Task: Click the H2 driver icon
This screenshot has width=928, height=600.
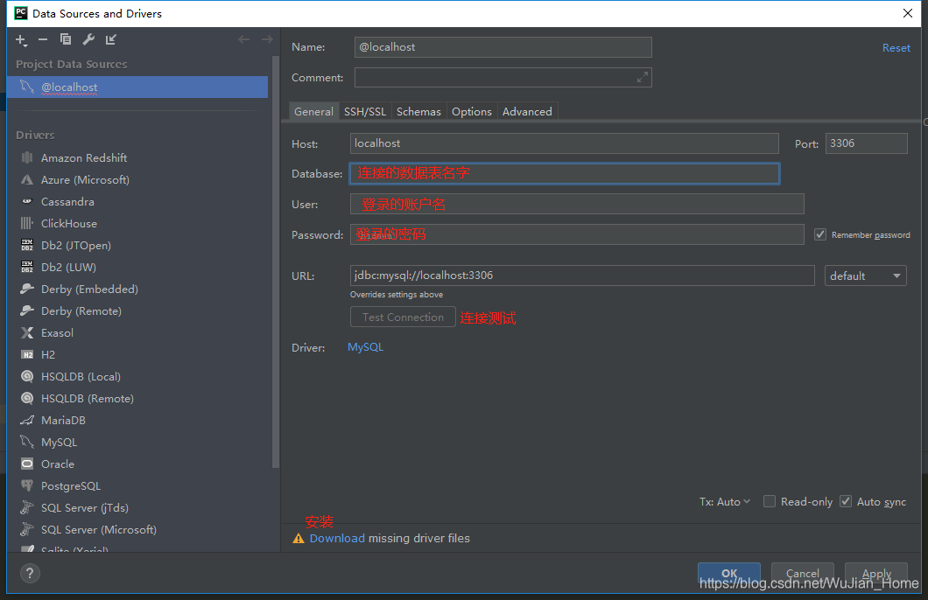Action: click(27, 355)
